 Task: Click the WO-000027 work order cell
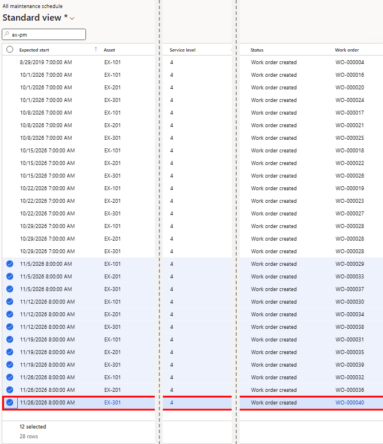[350, 214]
